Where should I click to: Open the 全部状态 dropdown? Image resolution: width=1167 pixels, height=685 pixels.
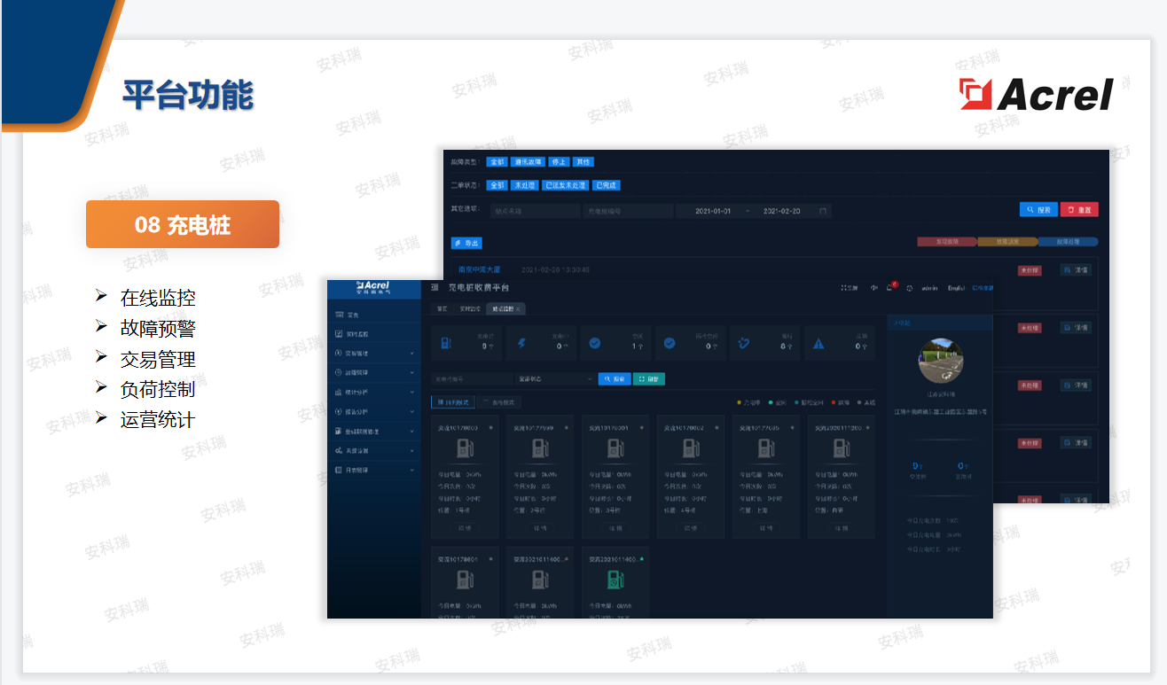coord(554,378)
